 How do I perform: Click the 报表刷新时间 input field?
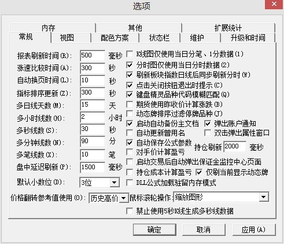pyautogui.click(x=93, y=56)
